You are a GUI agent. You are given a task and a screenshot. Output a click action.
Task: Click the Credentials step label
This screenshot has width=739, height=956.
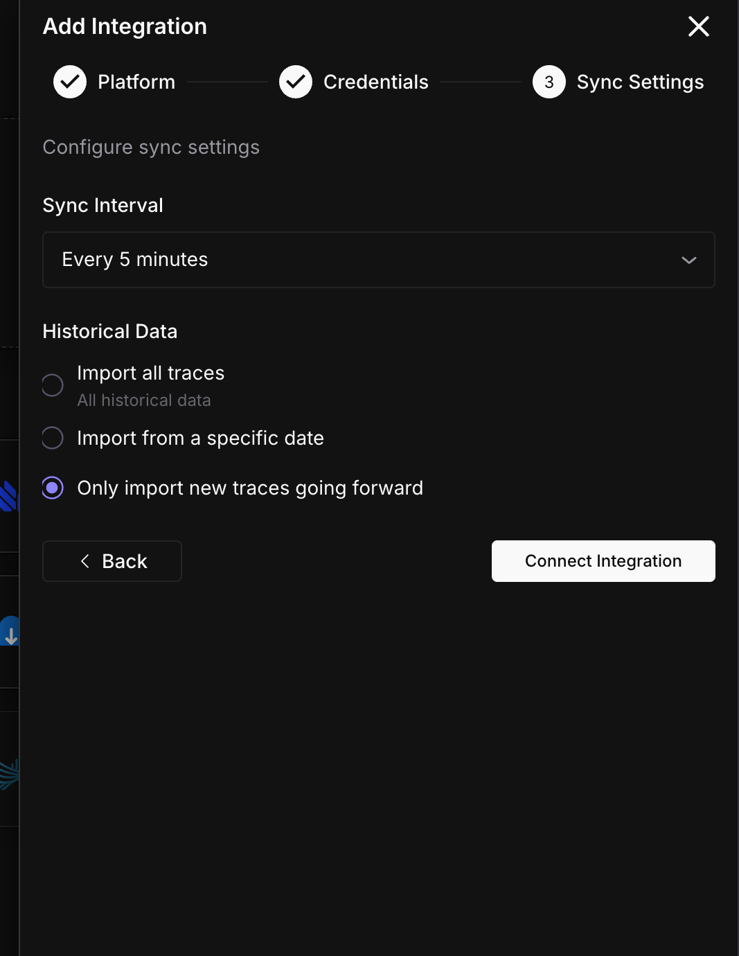coord(375,81)
